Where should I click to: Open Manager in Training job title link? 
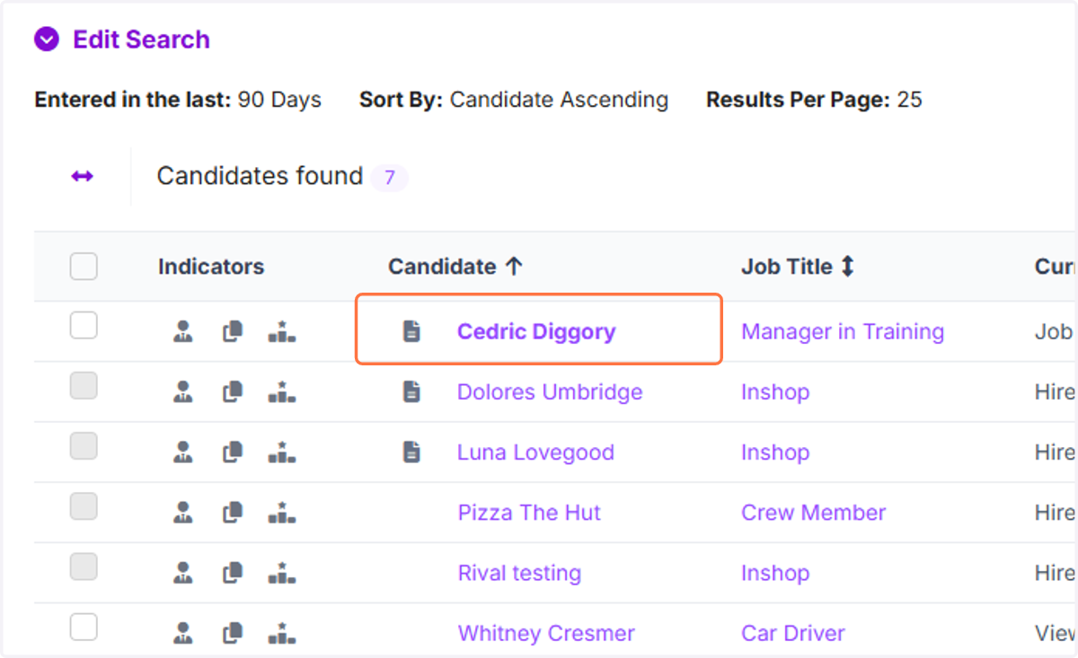point(843,332)
